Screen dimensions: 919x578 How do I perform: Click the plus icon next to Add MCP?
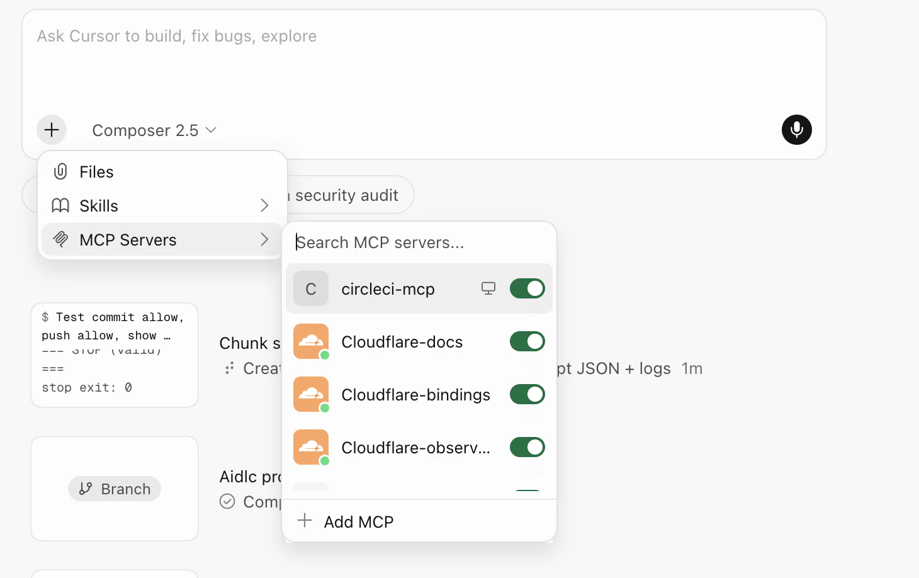[x=305, y=520]
